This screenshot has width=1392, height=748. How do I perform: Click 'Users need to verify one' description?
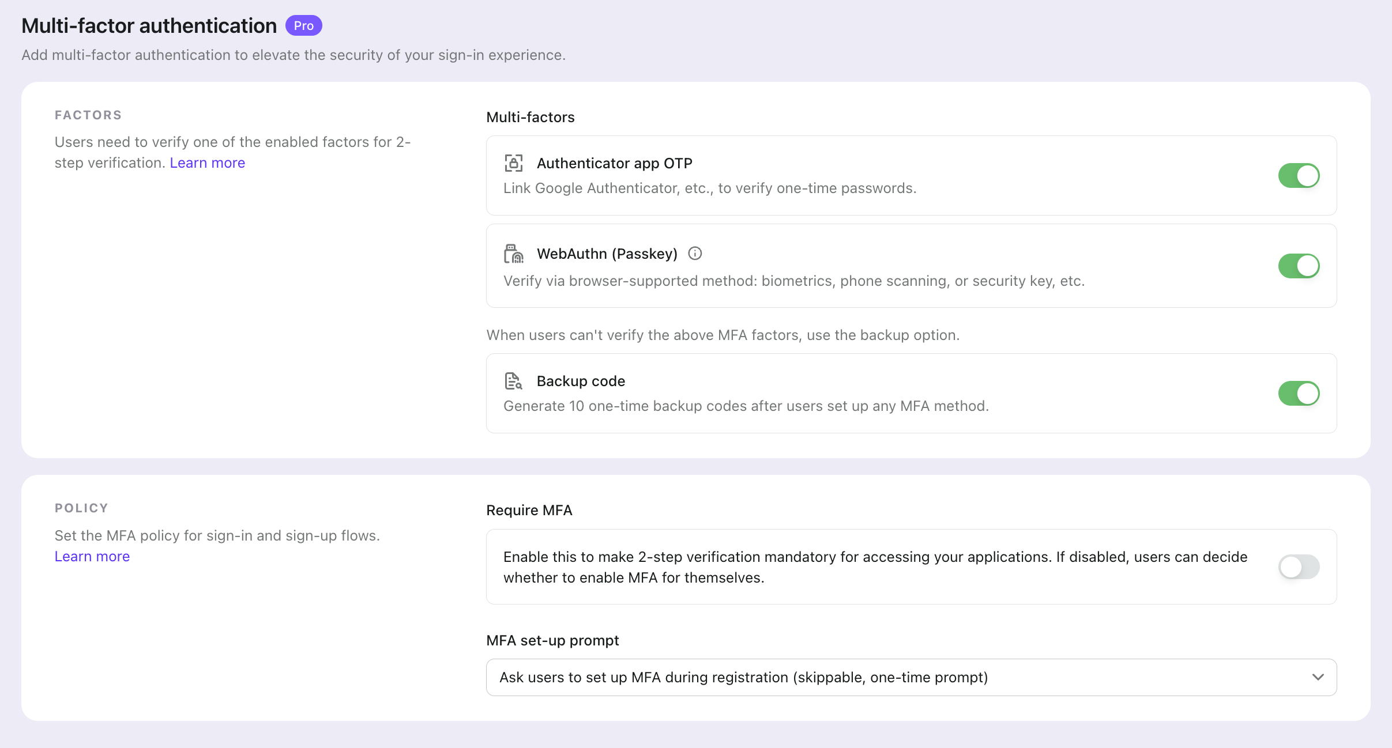click(x=232, y=152)
